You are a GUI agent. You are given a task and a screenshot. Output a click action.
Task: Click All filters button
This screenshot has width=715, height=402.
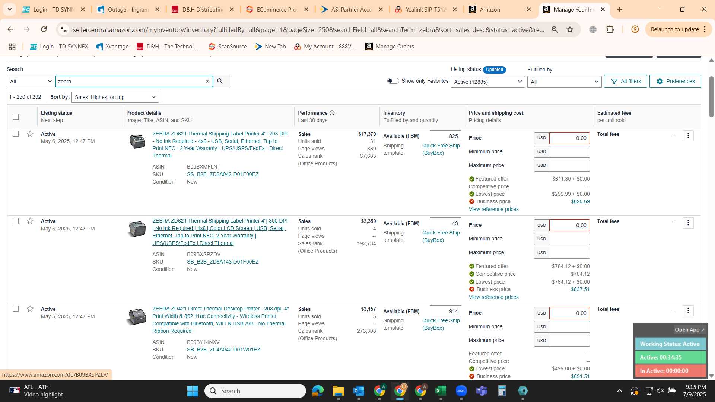coord(626,81)
